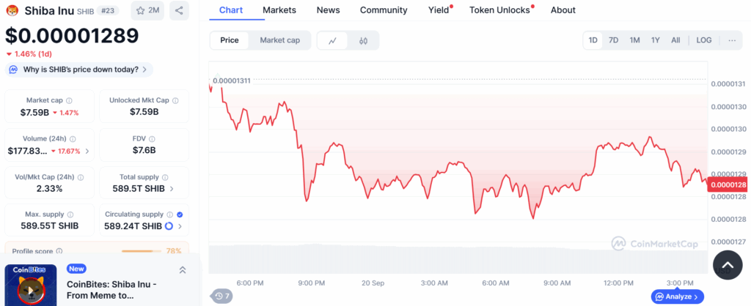
Task: Open the About tab
Action: pos(563,10)
